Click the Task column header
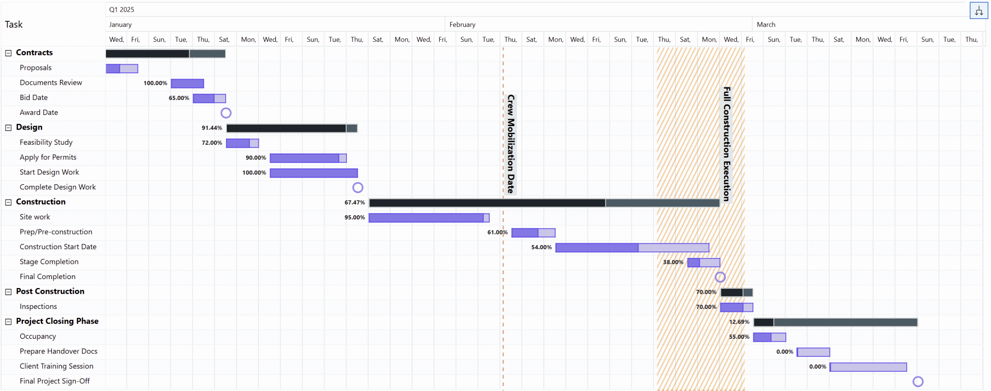The image size is (991, 391). (x=14, y=24)
